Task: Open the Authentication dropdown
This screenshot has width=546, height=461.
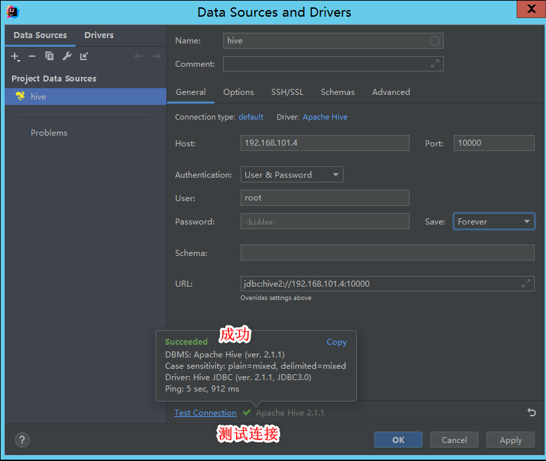Action: 292,174
